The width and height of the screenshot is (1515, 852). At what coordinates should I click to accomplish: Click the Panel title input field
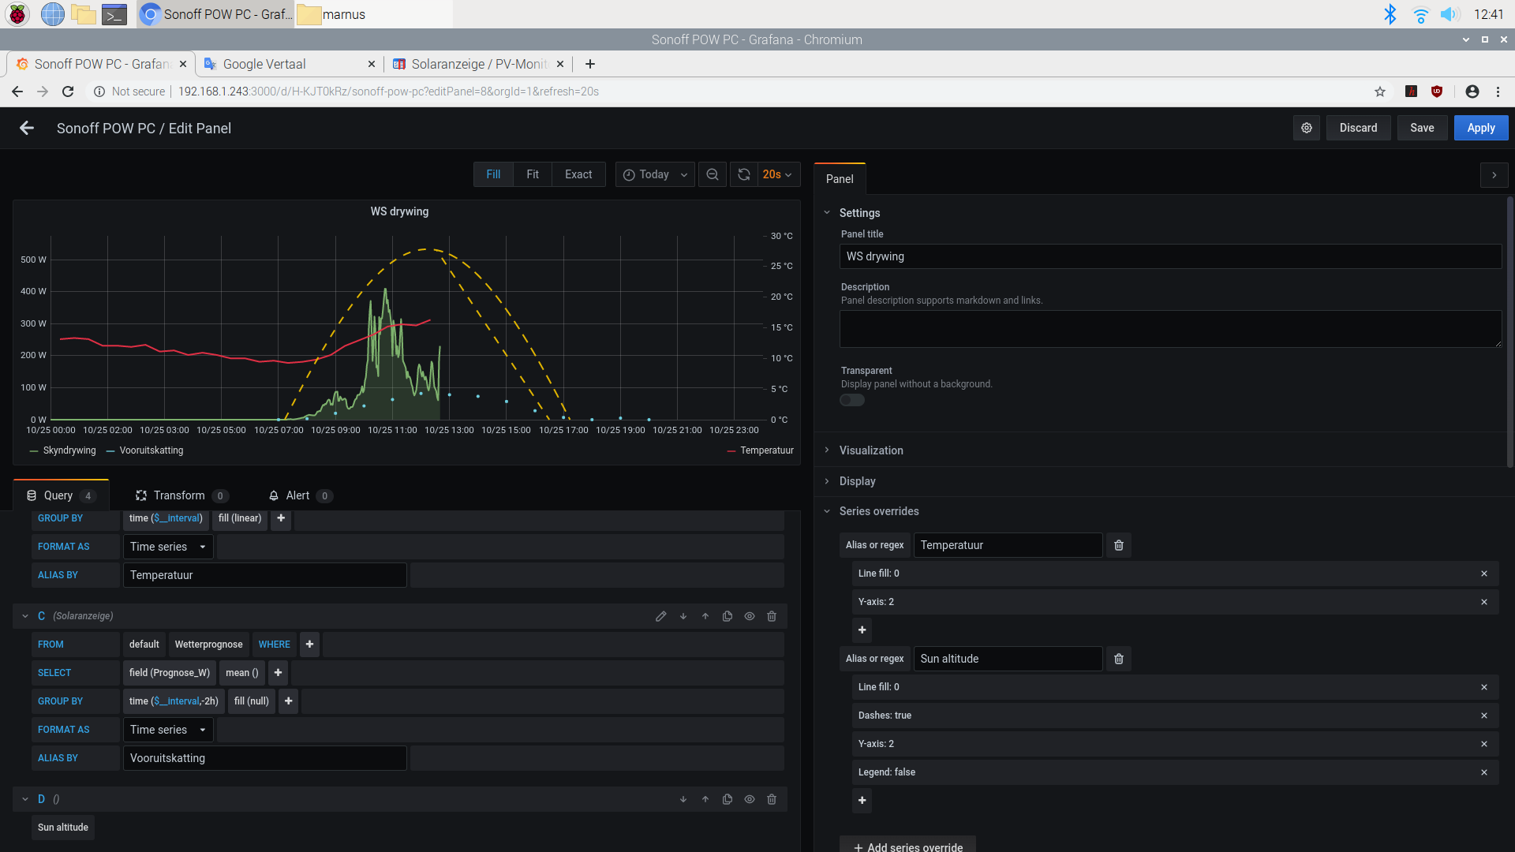[1169, 256]
